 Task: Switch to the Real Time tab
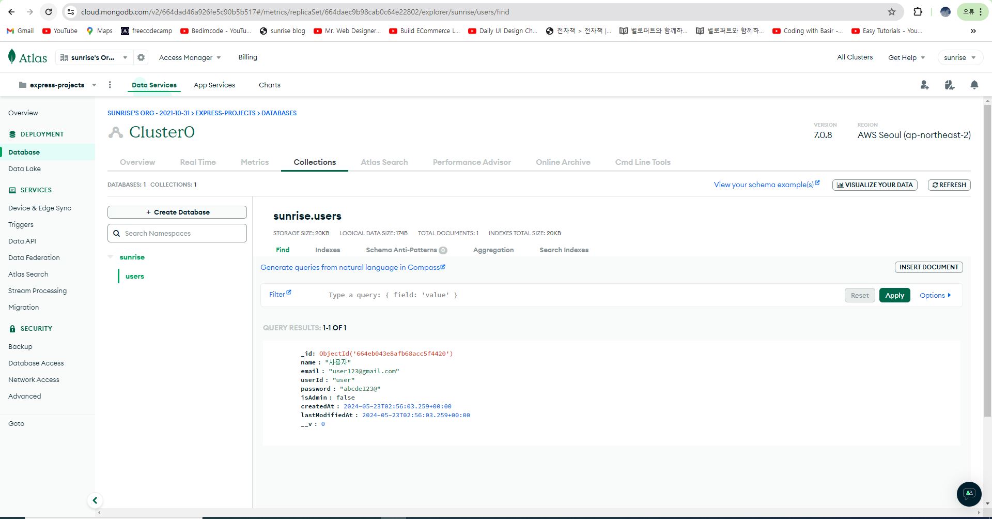pyautogui.click(x=198, y=162)
